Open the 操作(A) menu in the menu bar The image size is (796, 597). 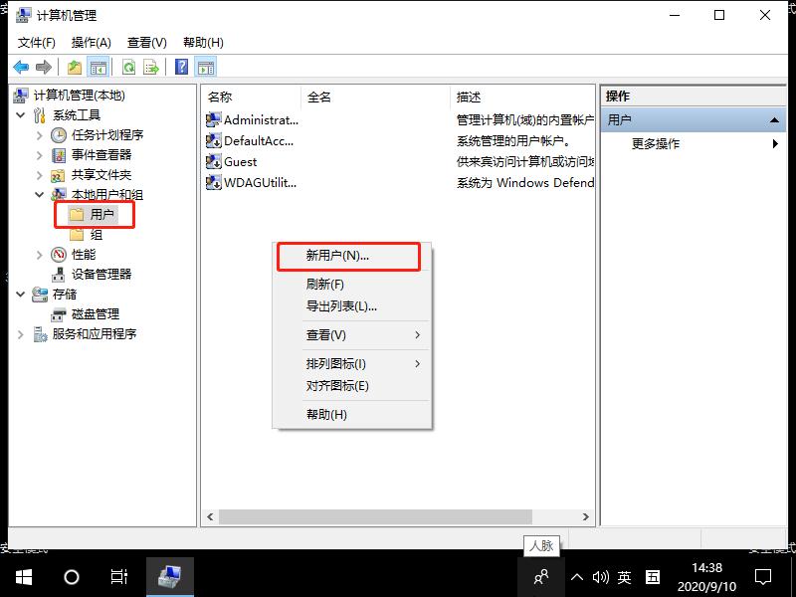click(91, 42)
